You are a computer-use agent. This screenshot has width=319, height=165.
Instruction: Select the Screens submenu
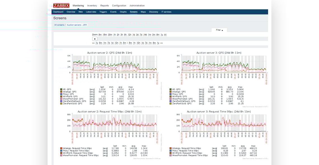click(x=134, y=12)
